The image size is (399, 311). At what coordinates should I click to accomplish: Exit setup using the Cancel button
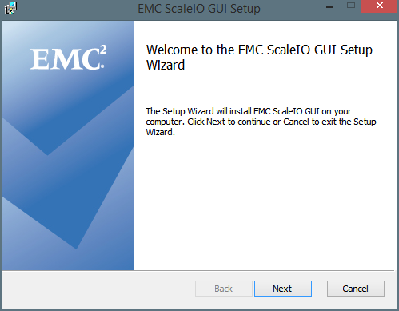pyautogui.click(x=356, y=289)
